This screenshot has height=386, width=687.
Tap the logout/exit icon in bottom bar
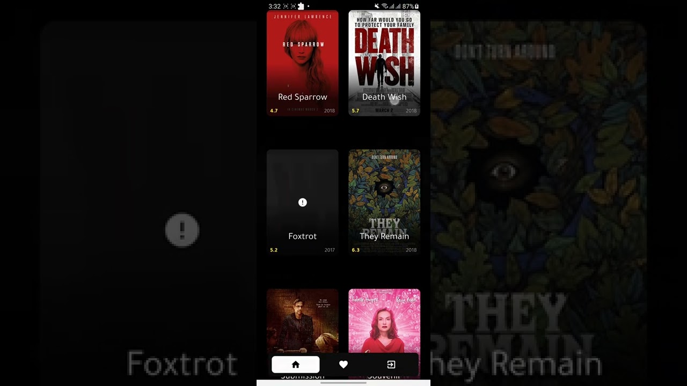pos(391,365)
